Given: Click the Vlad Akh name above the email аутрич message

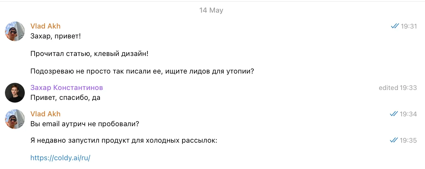Looking at the screenshot, I should point(45,114).
